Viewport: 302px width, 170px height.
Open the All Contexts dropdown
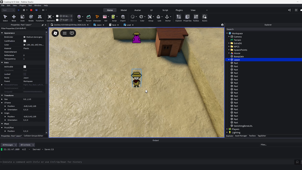tap(27, 145)
